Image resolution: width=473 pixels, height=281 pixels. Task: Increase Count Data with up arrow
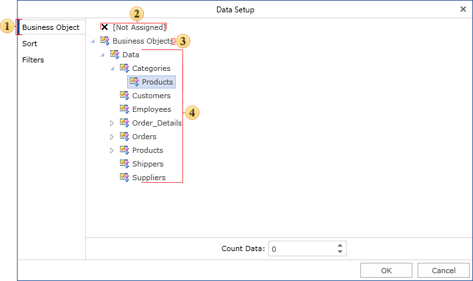(340, 245)
